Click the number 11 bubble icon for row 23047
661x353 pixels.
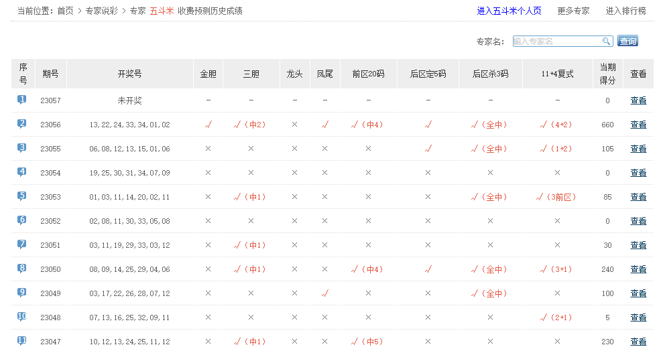tap(22, 341)
